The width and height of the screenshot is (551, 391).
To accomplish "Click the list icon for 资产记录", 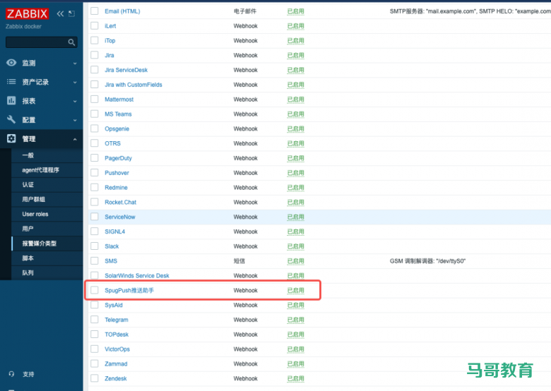I will coord(11,82).
